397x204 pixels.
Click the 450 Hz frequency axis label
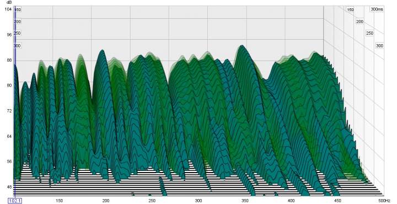pyautogui.click(x=337, y=201)
